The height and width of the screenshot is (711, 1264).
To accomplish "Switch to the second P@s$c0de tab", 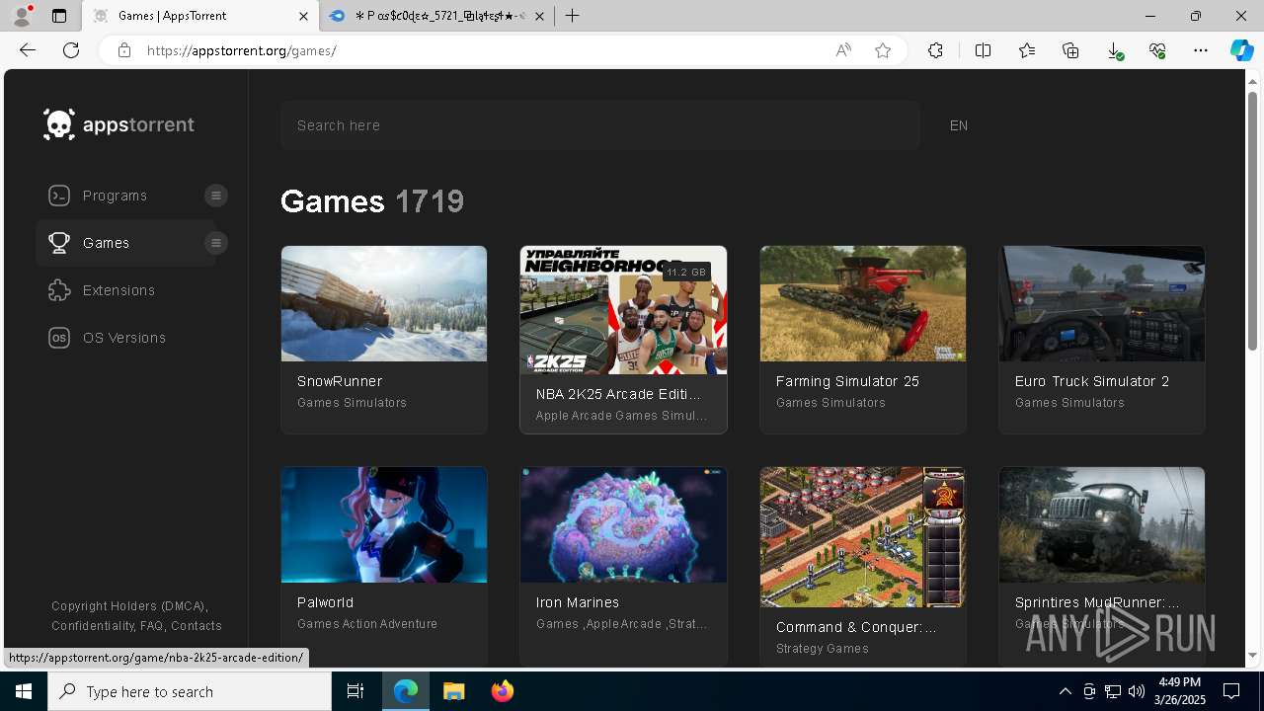I will click(436, 16).
